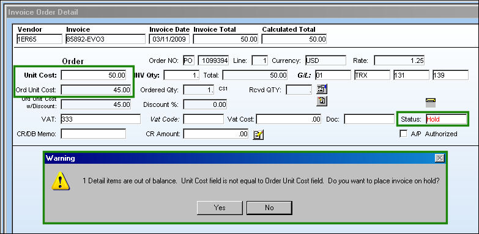The width and height of the screenshot is (479, 234).
Task: Enable the A/P Authorized checkbox
Action: (x=403, y=134)
